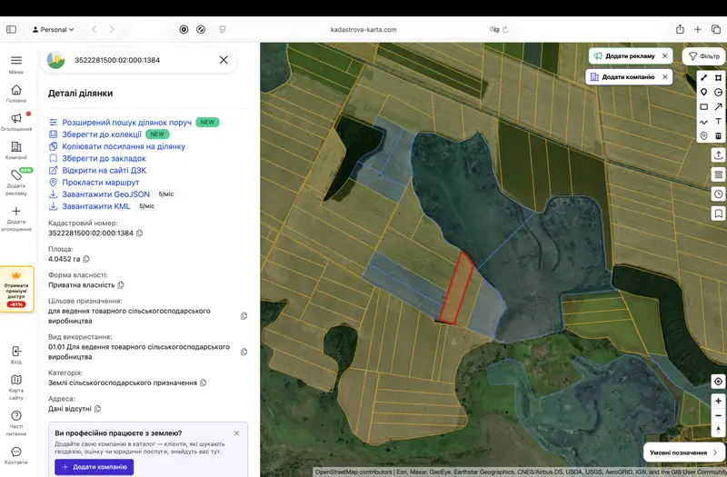The height and width of the screenshot is (477, 727).
Task: Choose the rectangle drawing tool
Action: [703, 107]
